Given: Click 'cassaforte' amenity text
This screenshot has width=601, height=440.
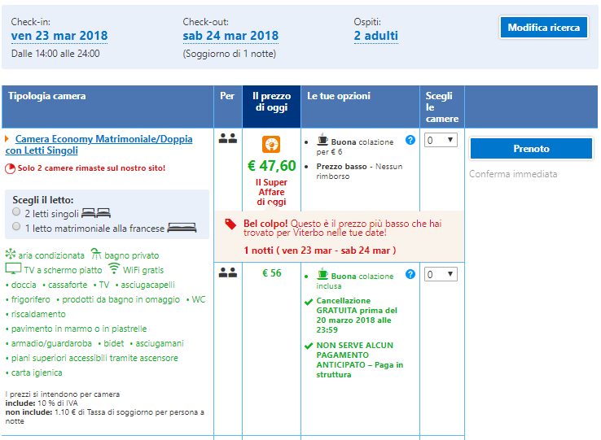Looking at the screenshot, I should tap(68, 285).
